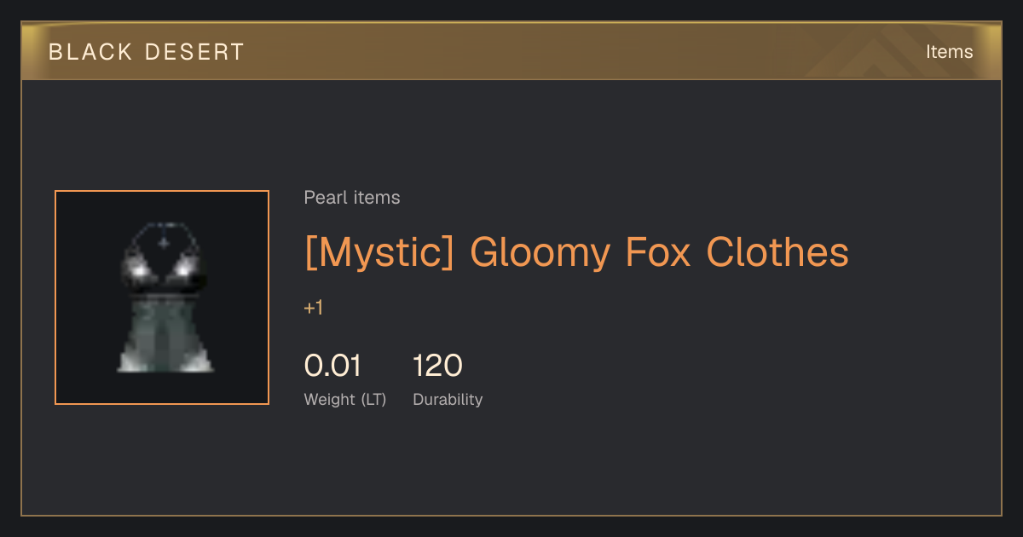
Task: Click the BLACK DESERT header title
Action: (147, 52)
